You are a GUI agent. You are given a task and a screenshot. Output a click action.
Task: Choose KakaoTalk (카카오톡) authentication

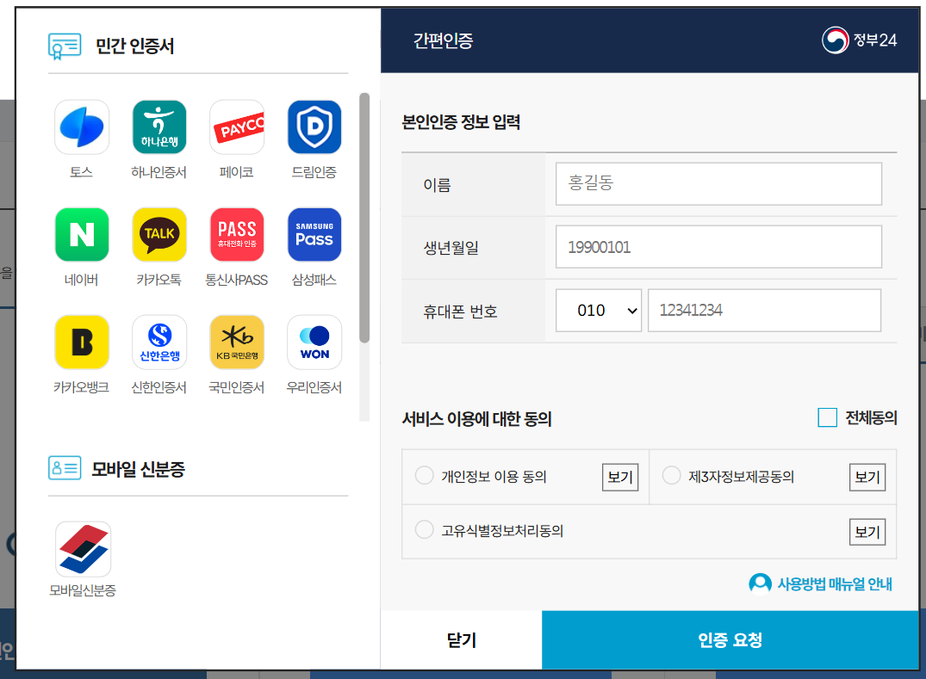tap(159, 234)
